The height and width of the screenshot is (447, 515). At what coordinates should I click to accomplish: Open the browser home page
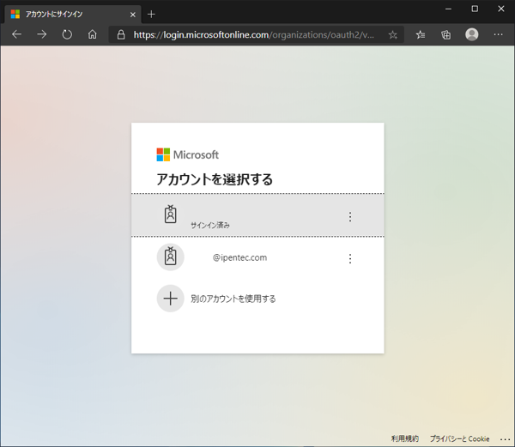click(93, 34)
